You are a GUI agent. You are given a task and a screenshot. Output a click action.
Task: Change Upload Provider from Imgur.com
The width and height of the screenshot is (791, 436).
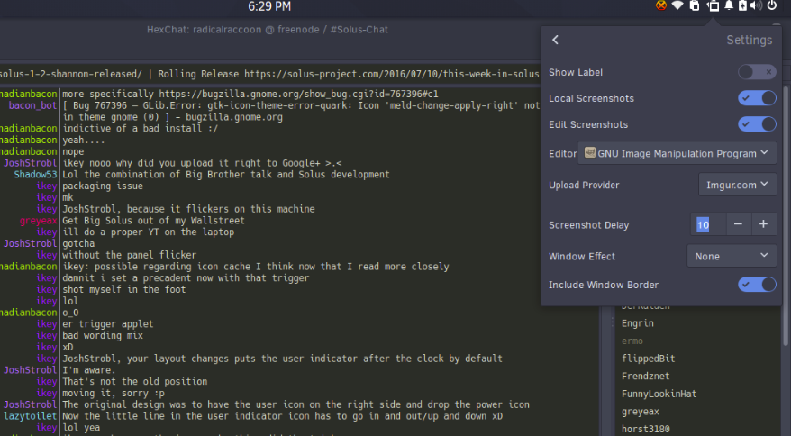(737, 185)
